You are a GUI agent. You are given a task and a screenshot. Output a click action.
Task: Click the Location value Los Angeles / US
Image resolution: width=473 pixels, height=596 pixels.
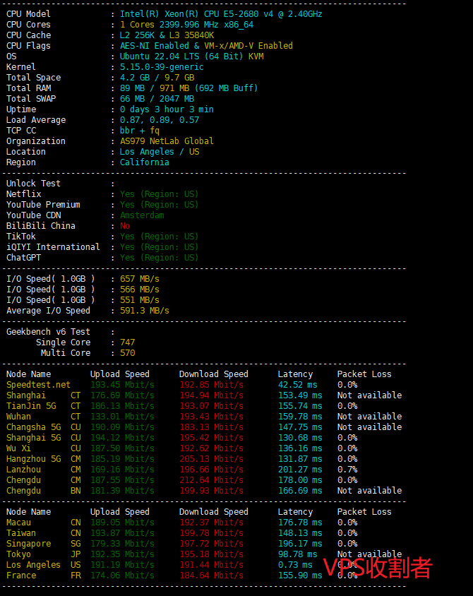tap(159, 152)
